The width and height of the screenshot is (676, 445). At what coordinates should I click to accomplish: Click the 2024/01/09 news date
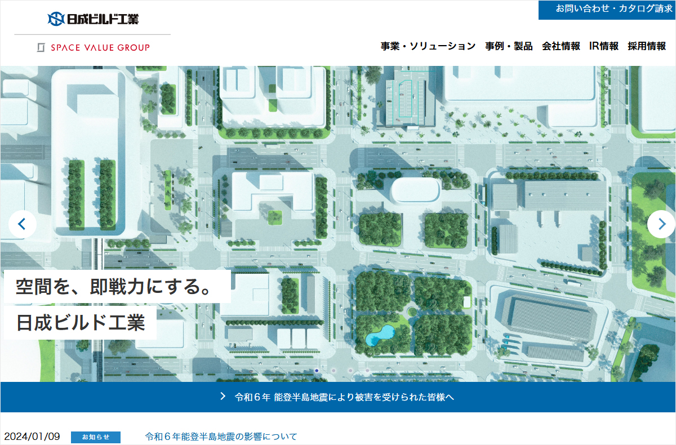click(32, 437)
